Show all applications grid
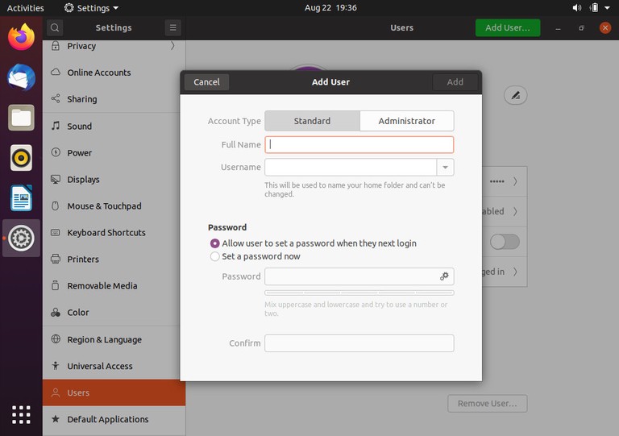Viewport: 619px width, 436px height. (21, 415)
